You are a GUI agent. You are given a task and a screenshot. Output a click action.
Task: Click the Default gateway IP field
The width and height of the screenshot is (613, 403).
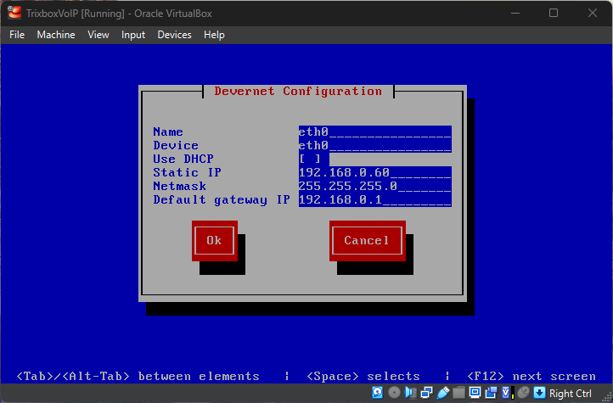coord(375,200)
